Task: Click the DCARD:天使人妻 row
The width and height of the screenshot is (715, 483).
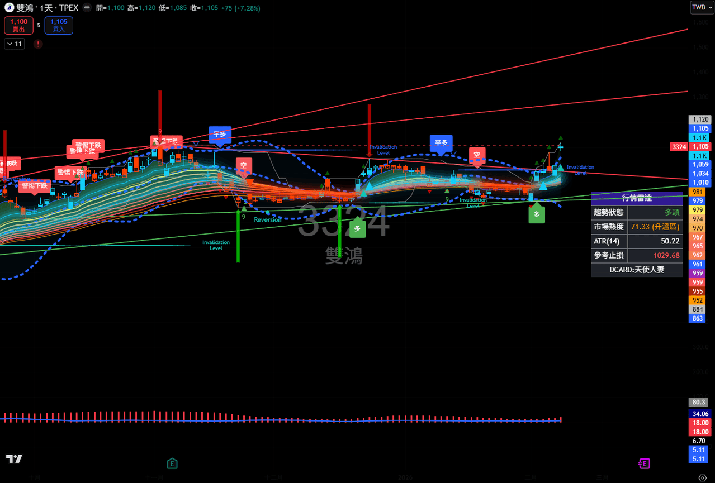Action: click(x=637, y=270)
